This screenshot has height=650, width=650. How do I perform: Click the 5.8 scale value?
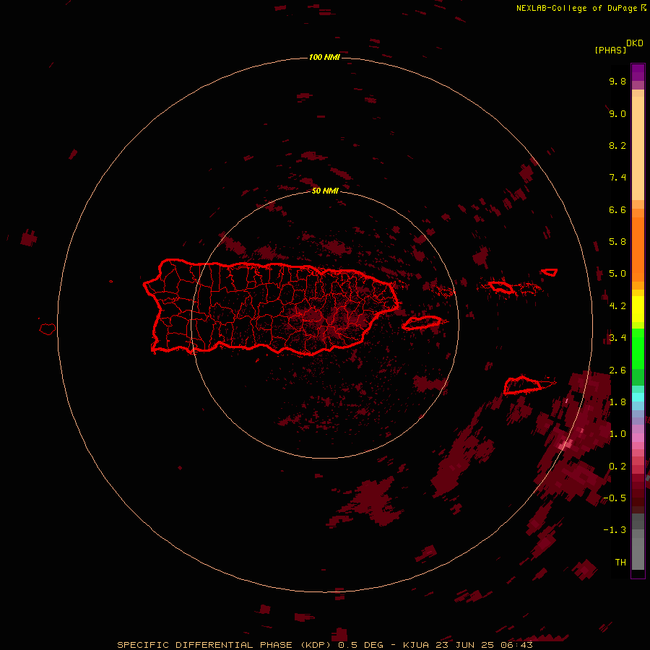(x=617, y=242)
